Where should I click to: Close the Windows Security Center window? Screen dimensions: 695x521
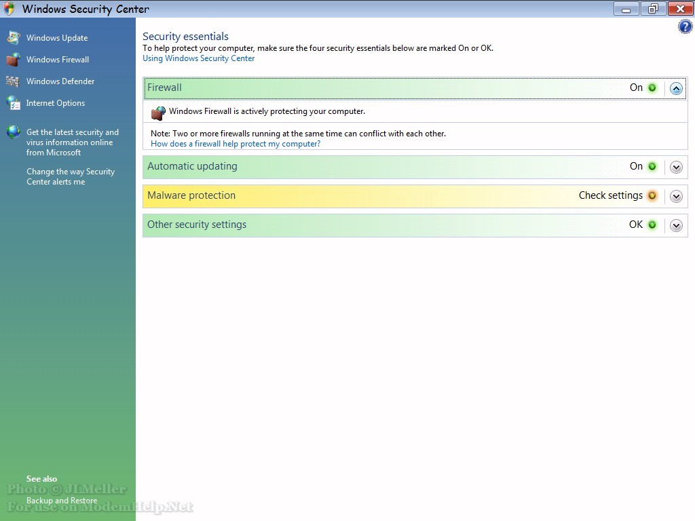click(x=680, y=9)
